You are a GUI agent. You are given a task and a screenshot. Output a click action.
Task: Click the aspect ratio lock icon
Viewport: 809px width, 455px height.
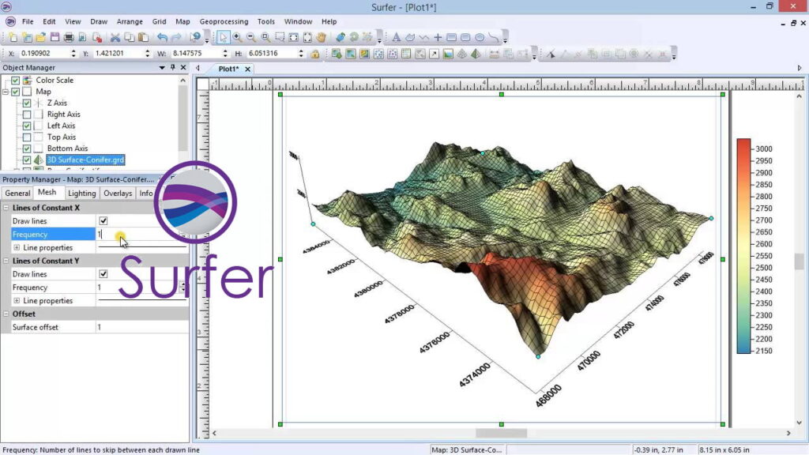click(315, 54)
